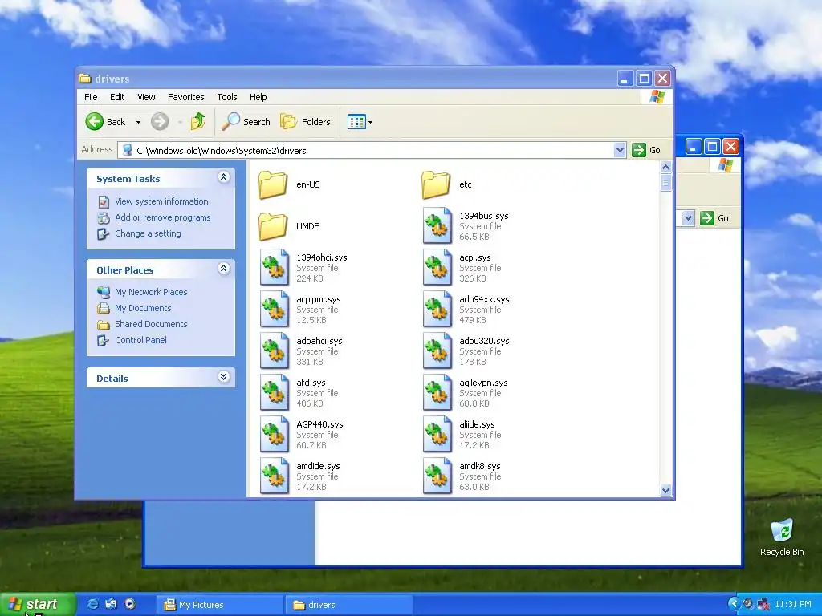Open the address bar dropdown in drivers window
Viewport: 822px width, 616px height.
click(x=620, y=150)
